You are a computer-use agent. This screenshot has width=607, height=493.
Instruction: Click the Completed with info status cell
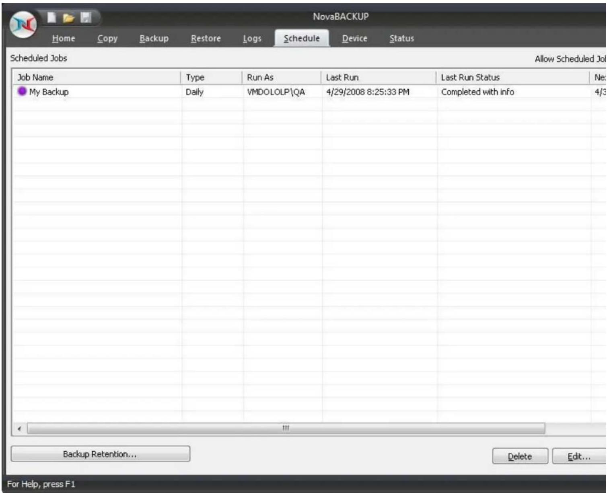(477, 92)
